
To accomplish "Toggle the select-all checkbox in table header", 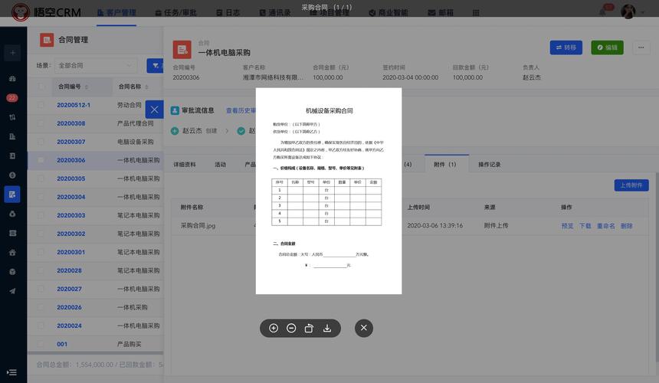I will [x=41, y=87].
